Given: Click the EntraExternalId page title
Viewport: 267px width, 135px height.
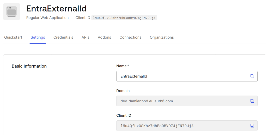Looking at the screenshot, I should tap(56, 9).
